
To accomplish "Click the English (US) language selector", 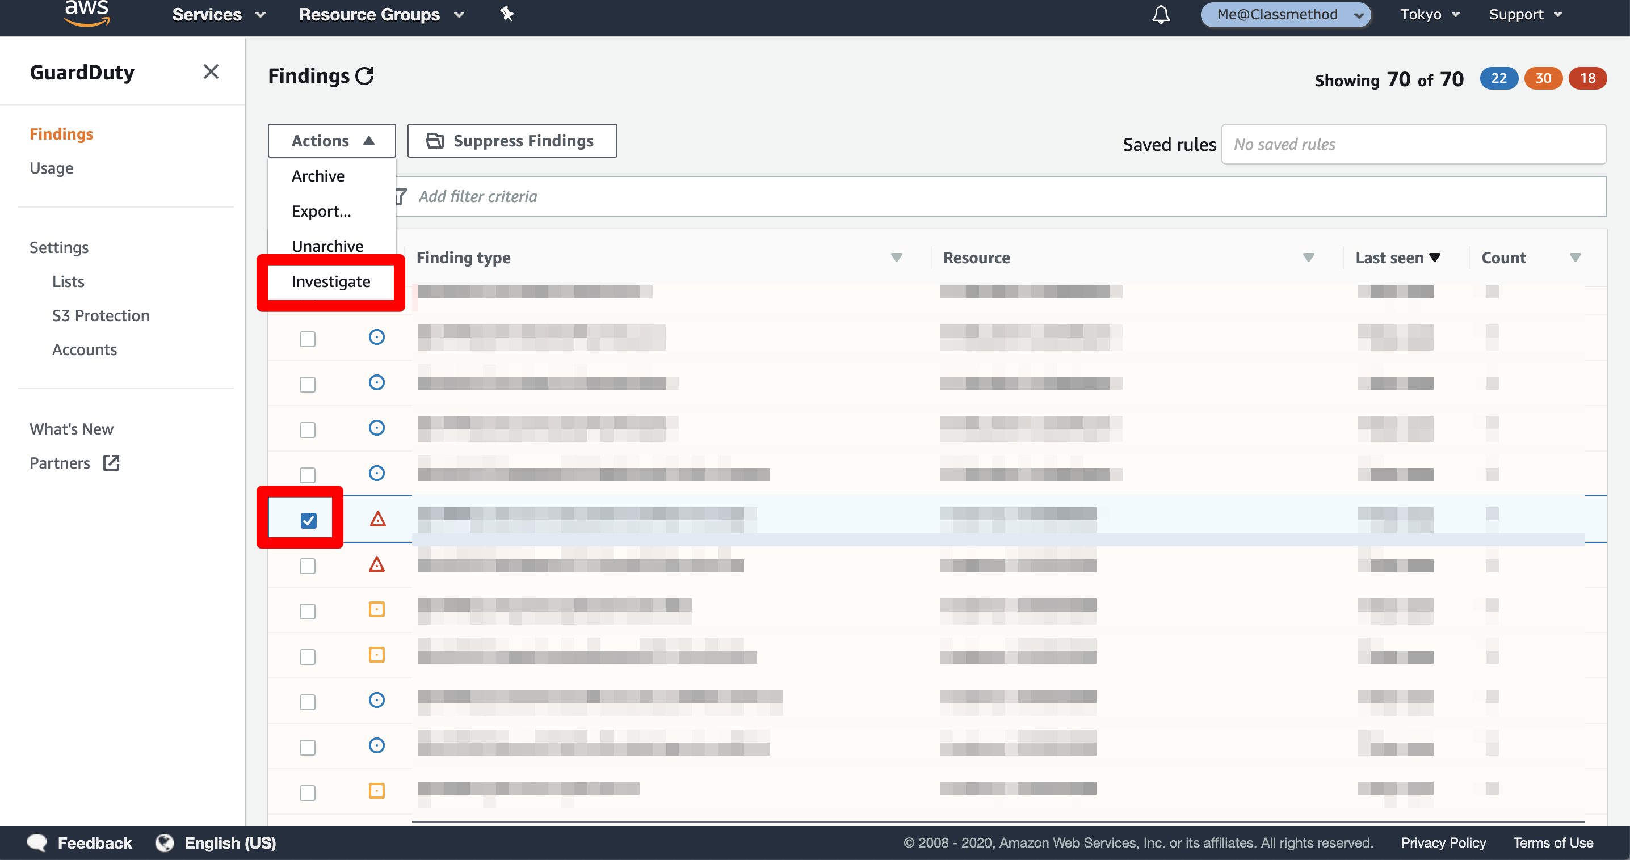I will (230, 842).
